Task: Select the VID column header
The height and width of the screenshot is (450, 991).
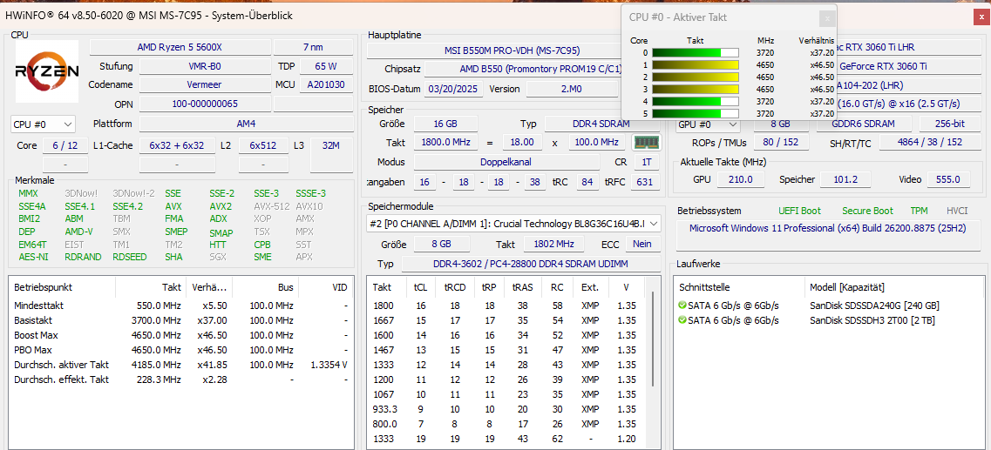Action: coord(325,287)
